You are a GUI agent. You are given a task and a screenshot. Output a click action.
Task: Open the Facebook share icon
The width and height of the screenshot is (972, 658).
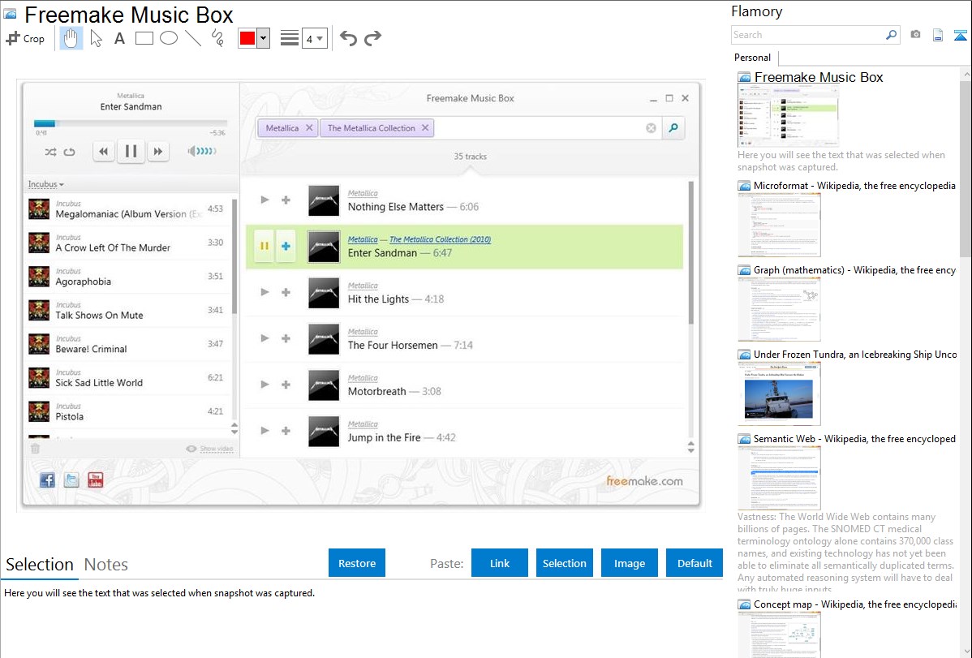coord(47,480)
